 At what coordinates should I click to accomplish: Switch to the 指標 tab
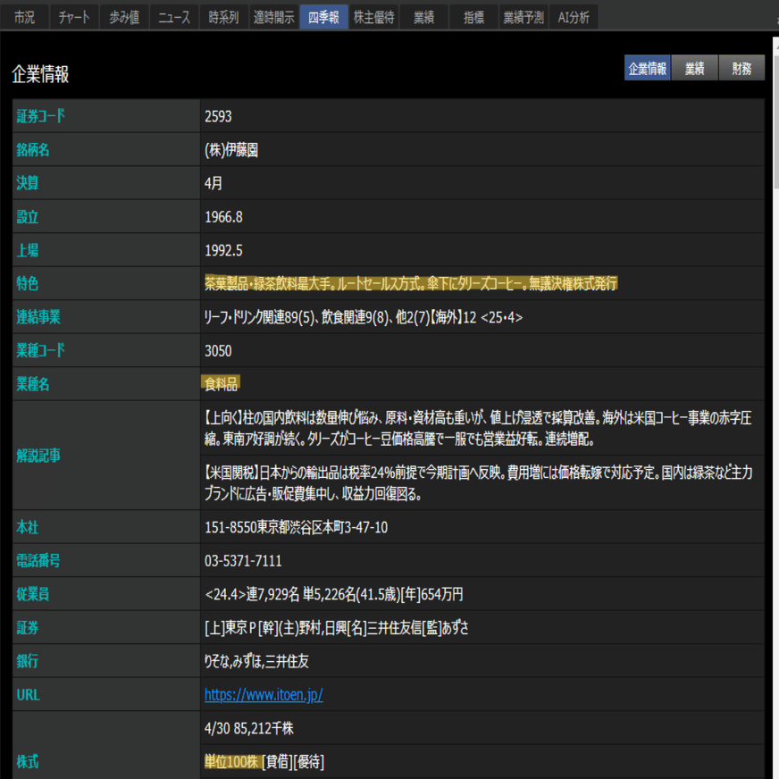coord(473,15)
